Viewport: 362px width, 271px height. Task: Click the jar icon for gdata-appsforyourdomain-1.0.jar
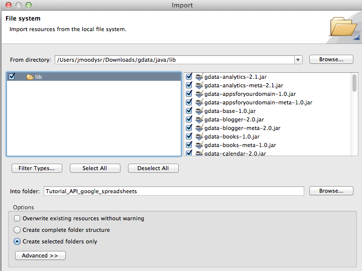[199, 94]
